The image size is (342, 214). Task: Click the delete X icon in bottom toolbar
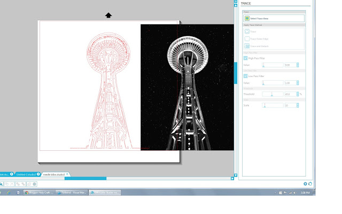[x=12, y=184]
